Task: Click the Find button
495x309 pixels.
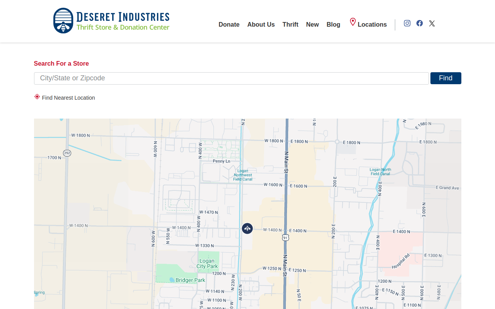Action: pos(446,78)
